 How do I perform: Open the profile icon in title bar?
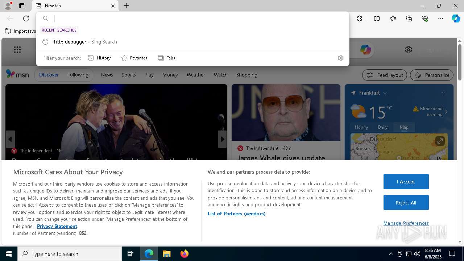(x=8, y=6)
